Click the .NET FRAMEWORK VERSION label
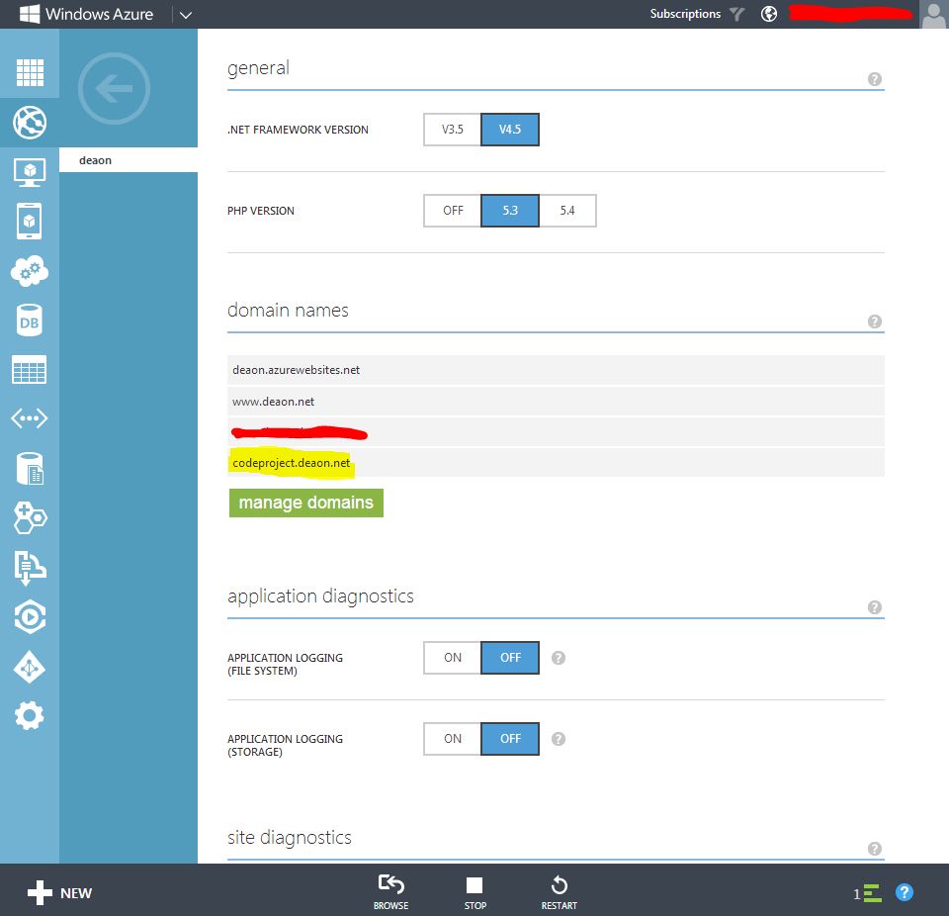 coord(298,130)
